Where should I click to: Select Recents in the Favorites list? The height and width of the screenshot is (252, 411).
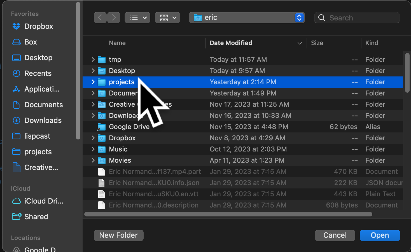click(38, 73)
